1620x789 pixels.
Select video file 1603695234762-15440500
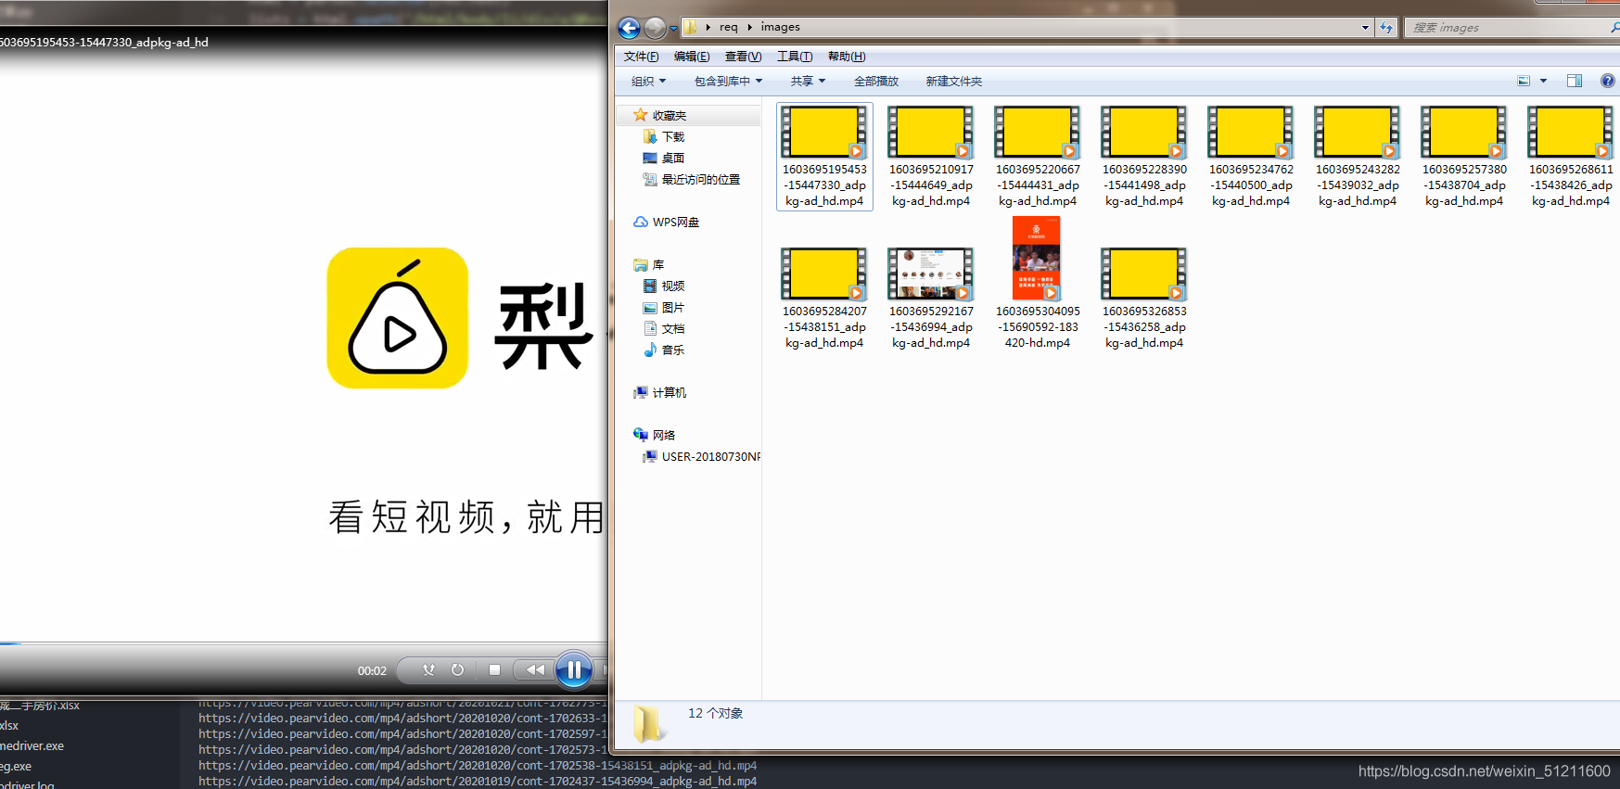click(x=1251, y=157)
